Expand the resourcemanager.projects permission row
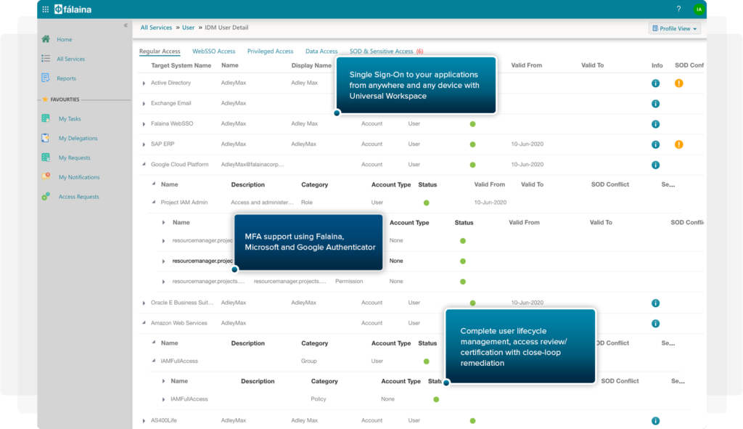The width and height of the screenshot is (743, 429). pos(163,282)
